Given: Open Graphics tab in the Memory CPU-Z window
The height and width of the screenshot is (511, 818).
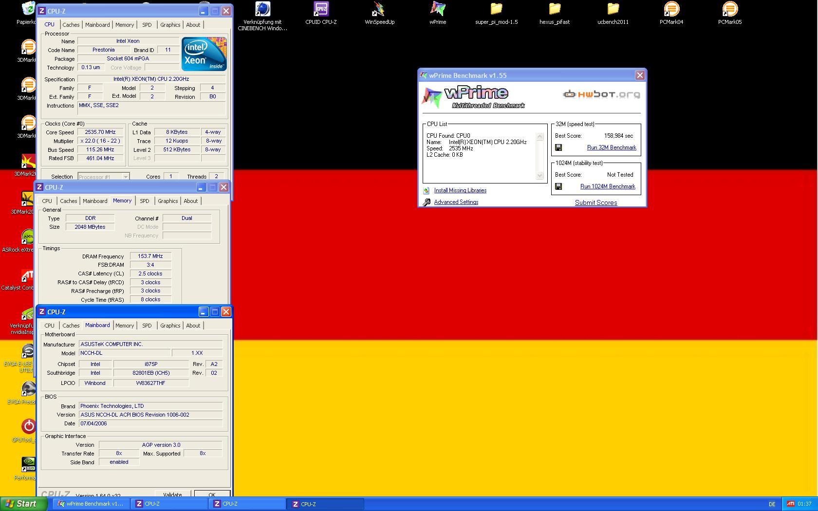Looking at the screenshot, I should (x=168, y=201).
